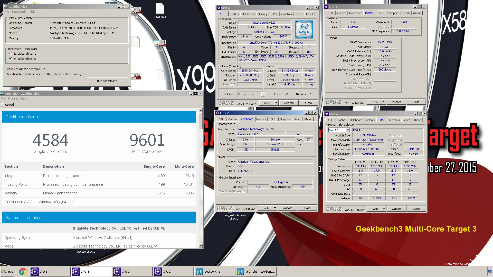Switch to Mainboard tab in CPU-Z CPU window
This screenshot has height=277, width=493.
(x=248, y=14)
